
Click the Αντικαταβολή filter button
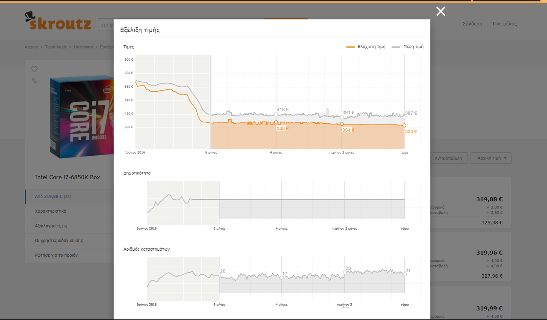coord(448,158)
